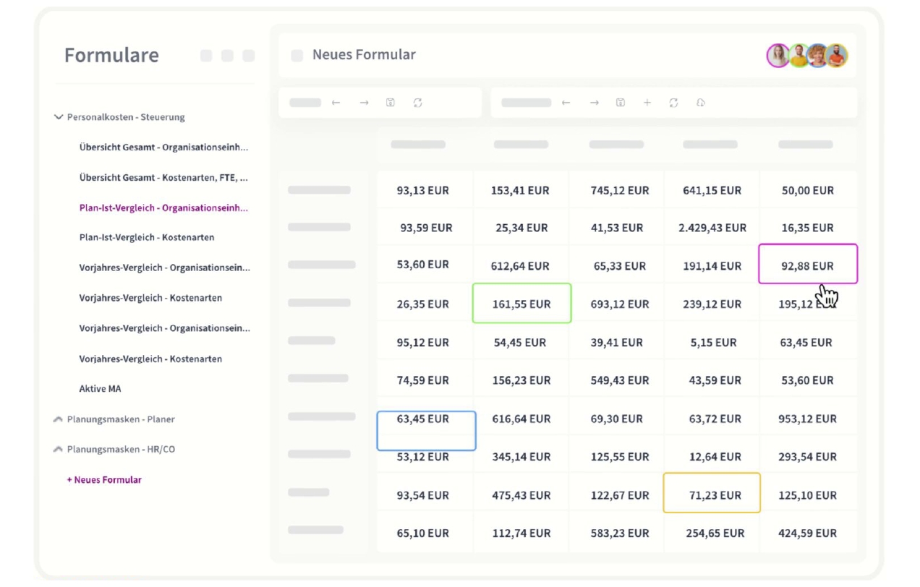Click the back arrow in the left toolbar
This screenshot has width=920, height=587.
(336, 103)
